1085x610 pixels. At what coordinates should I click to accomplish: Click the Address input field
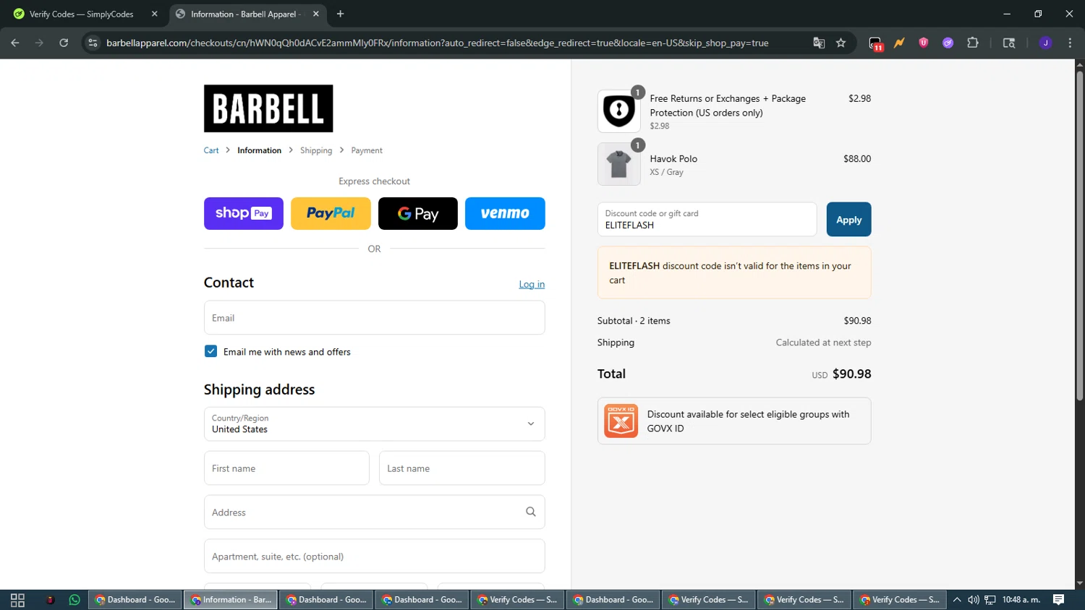pos(374,512)
